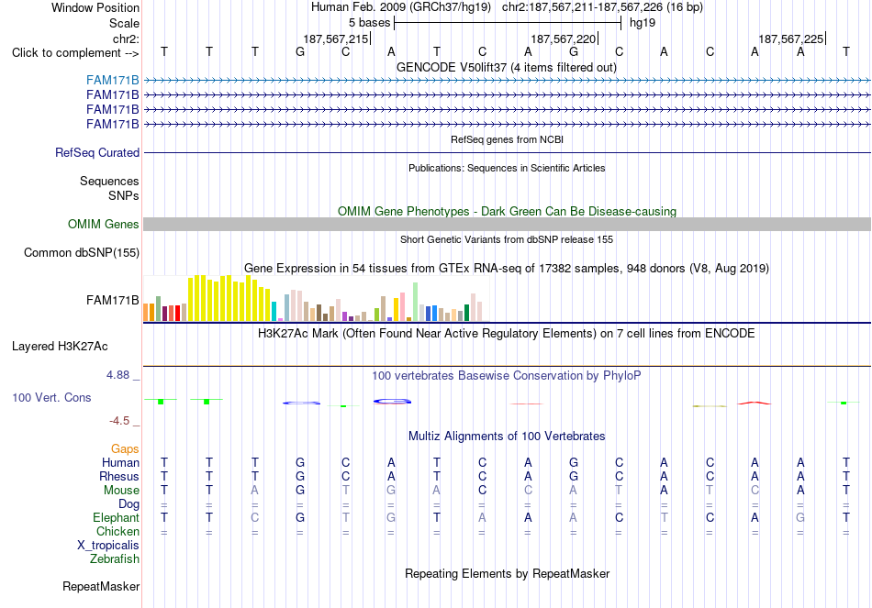Select the Mouse alignment row label
Image resolution: width=872 pixels, height=608 pixels.
point(121,491)
